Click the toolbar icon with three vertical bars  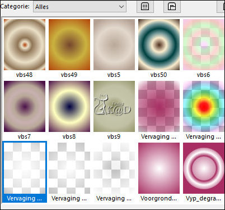pos(145,7)
